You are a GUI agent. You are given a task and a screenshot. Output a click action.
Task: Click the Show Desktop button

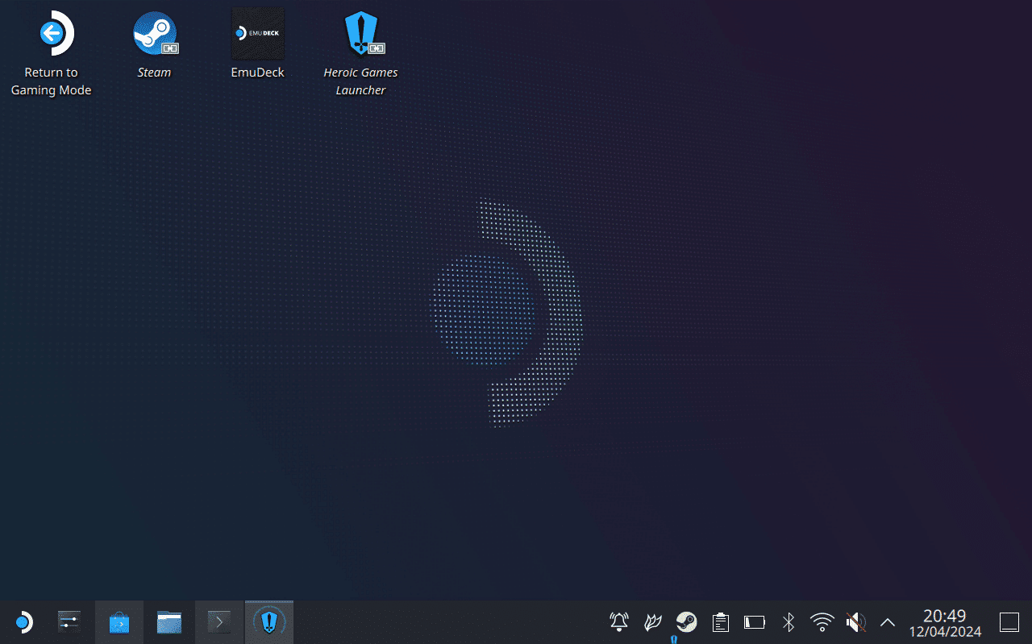click(x=1009, y=621)
